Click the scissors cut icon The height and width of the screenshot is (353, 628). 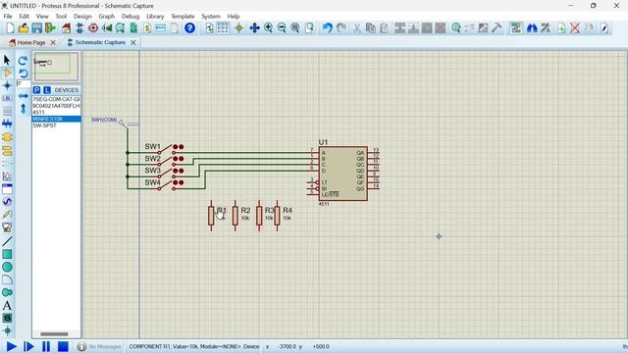pos(356,28)
